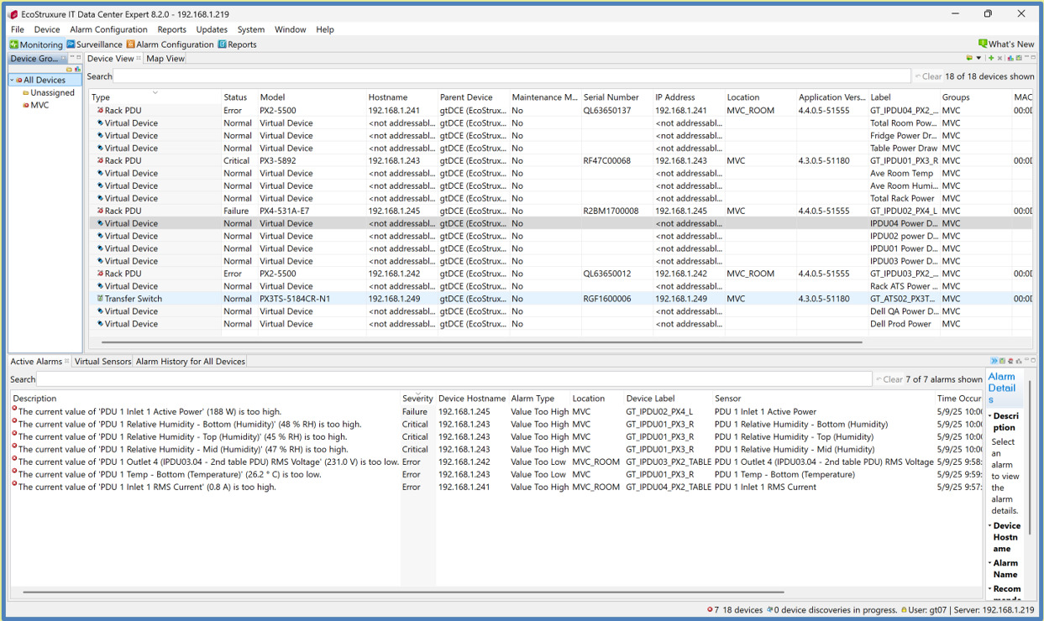Click the horizontal scrollbar under the alarms list
This screenshot has width=1044, height=621.
pyautogui.click(x=403, y=592)
